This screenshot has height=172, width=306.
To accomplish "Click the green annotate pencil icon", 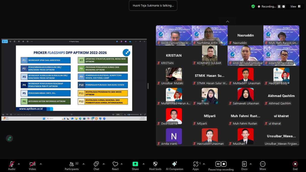I will pos(9,138).
